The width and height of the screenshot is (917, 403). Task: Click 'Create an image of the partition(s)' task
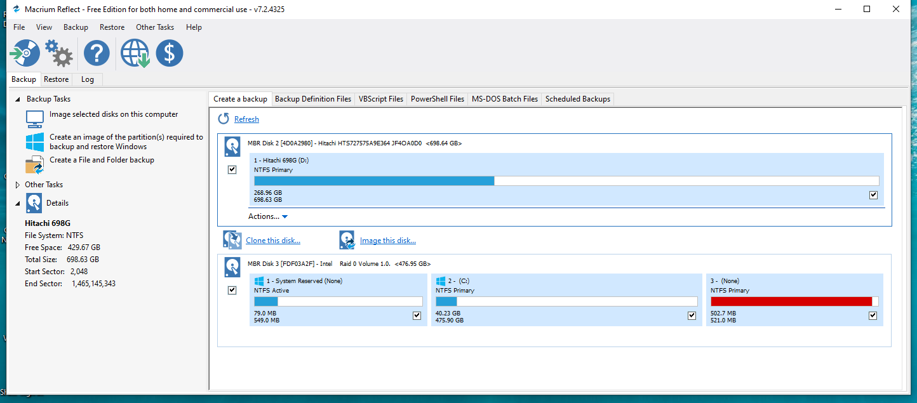click(126, 142)
